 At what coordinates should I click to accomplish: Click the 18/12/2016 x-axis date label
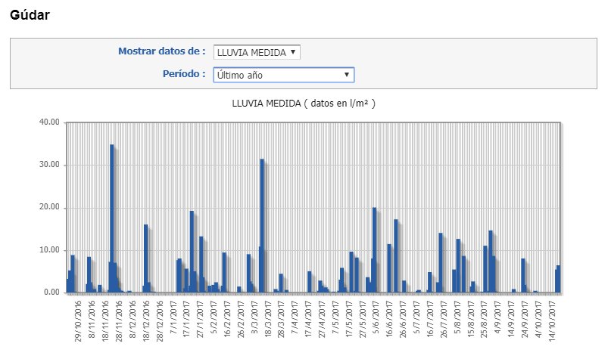pyautogui.click(x=146, y=321)
